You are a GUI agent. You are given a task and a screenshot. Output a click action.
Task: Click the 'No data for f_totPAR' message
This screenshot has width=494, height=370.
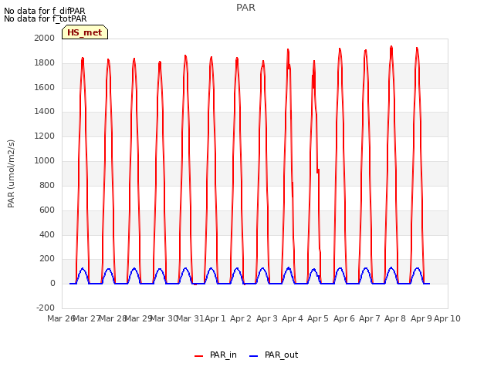(x=45, y=18)
